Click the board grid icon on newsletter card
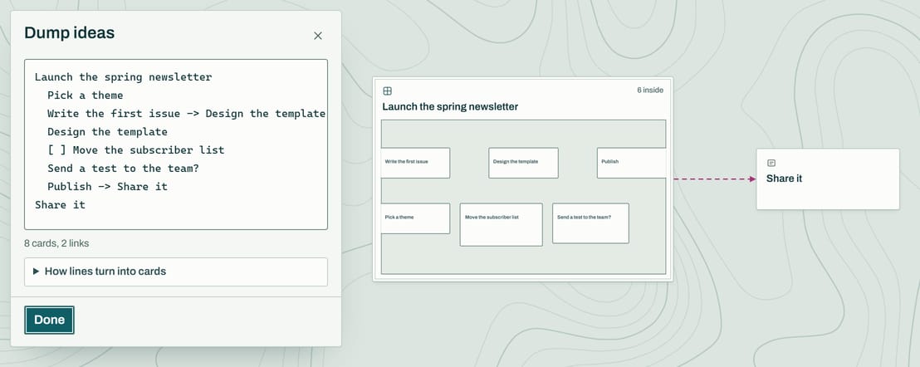The width and height of the screenshot is (920, 367). [387, 91]
